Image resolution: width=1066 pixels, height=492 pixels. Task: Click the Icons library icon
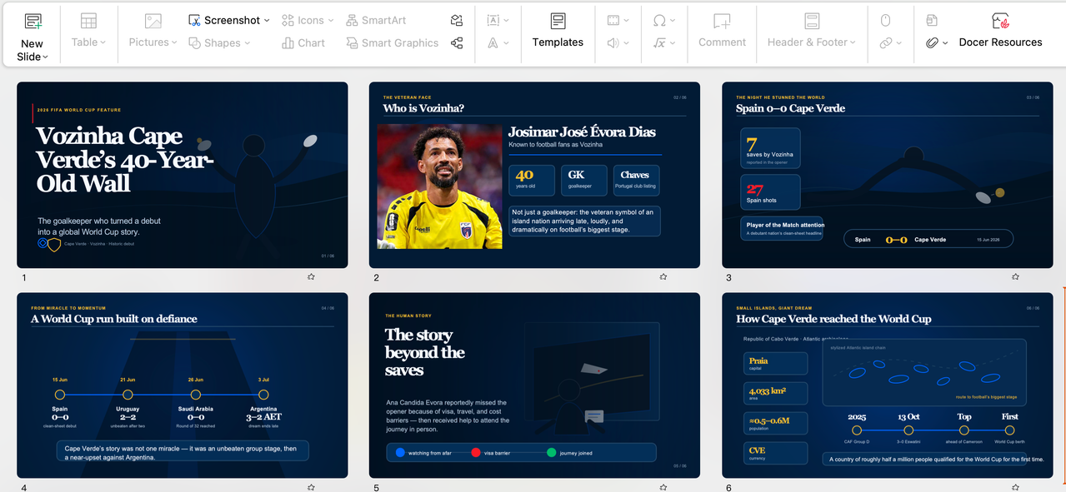(288, 20)
